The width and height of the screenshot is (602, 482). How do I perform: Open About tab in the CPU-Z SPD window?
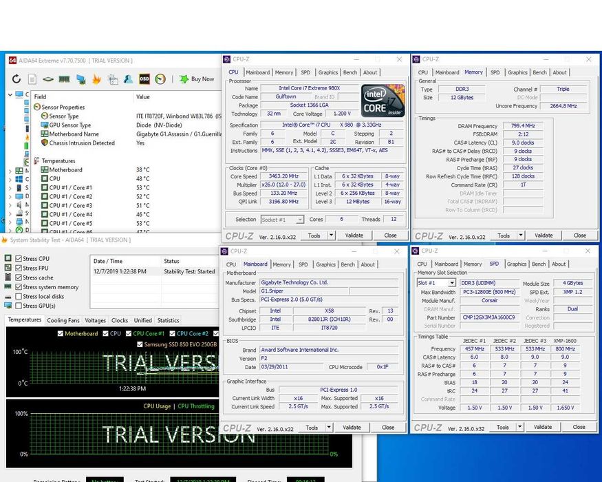pyautogui.click(x=559, y=264)
